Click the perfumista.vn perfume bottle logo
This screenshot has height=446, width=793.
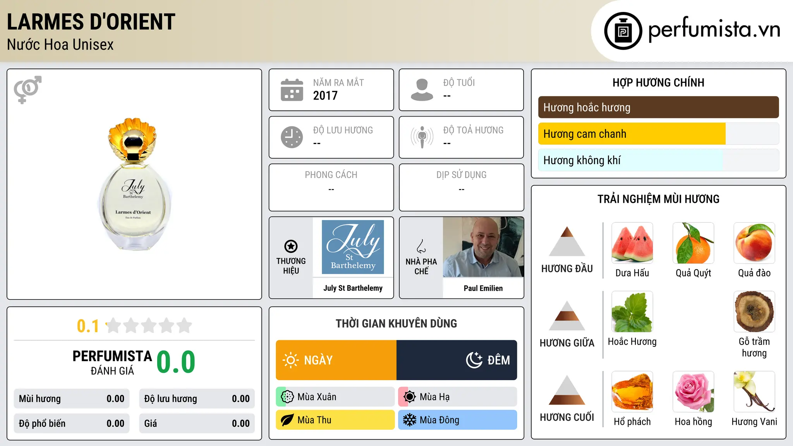pos(623,31)
